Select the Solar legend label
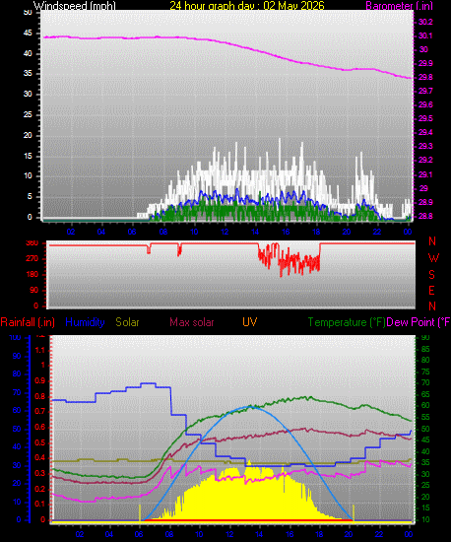This screenshot has height=542, width=451. click(x=127, y=322)
